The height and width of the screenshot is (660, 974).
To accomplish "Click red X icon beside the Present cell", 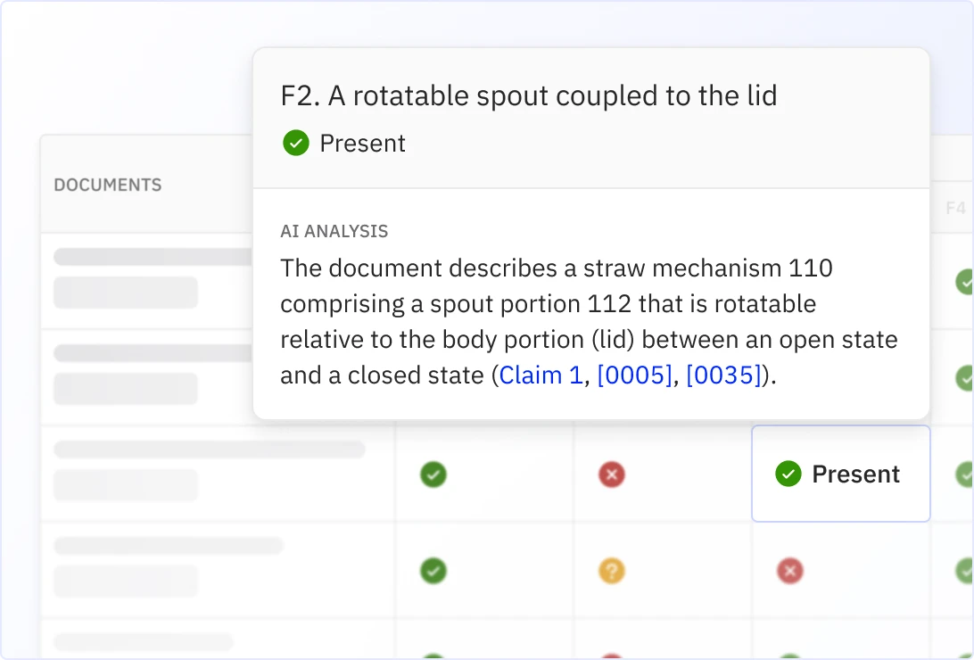I will tap(611, 474).
